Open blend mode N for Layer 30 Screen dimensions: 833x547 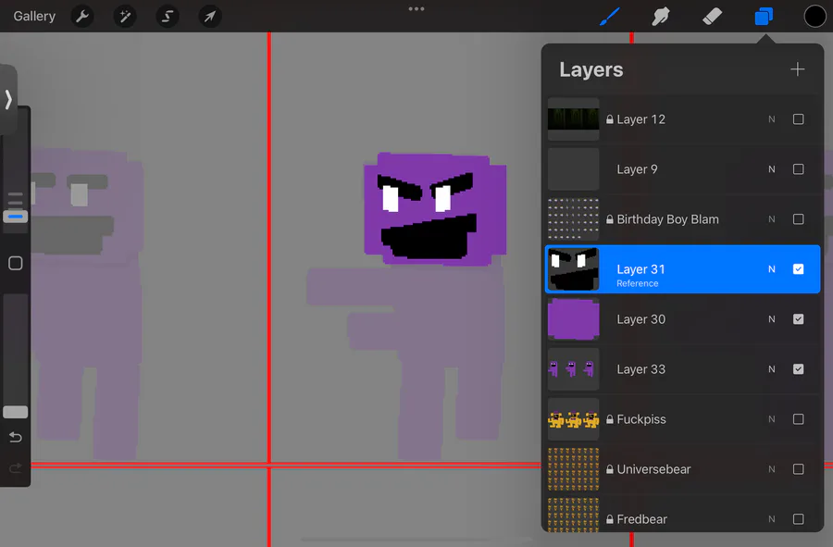click(771, 319)
